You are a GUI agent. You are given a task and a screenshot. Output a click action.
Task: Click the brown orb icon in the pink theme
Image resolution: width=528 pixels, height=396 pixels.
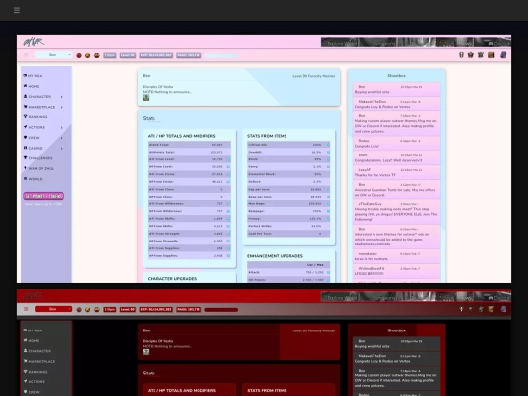pos(97,55)
